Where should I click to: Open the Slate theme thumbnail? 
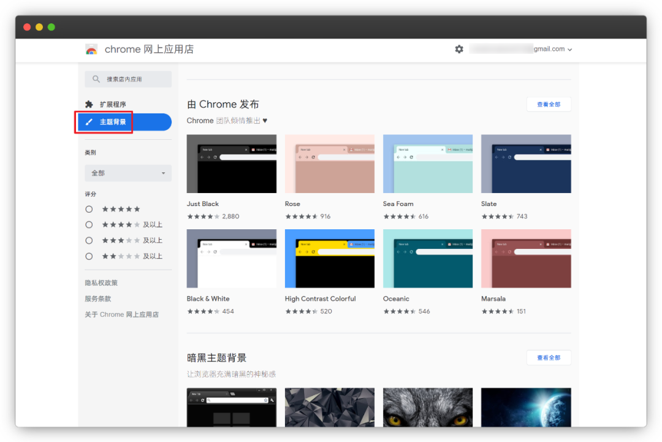526,164
